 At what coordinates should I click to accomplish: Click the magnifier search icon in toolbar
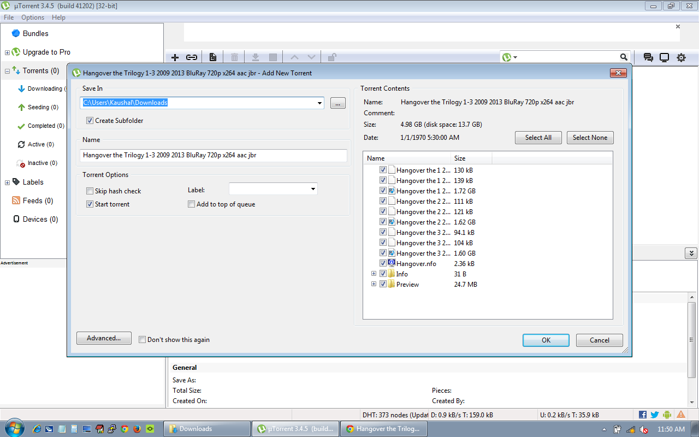coord(624,57)
